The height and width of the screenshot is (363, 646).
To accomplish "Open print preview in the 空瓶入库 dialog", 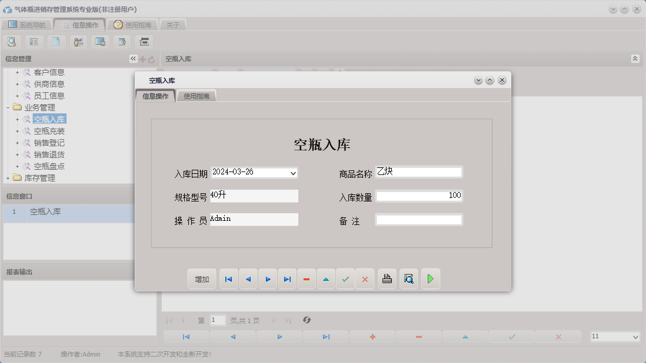I will pyautogui.click(x=408, y=279).
